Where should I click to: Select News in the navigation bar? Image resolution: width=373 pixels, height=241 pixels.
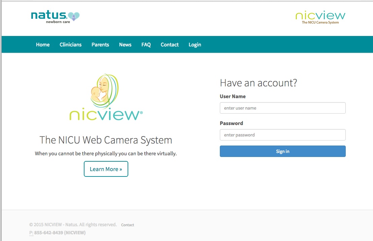pos(125,45)
